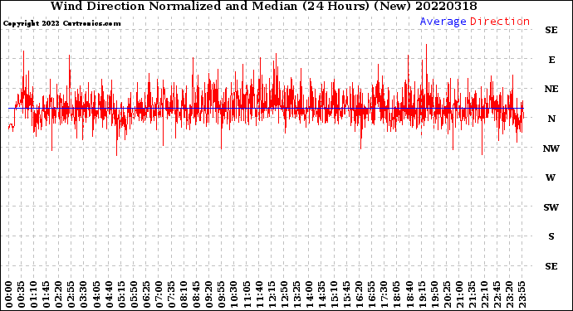Click the Copyright 2022 Cartronics.com text
The image size is (573, 311).
[x=61, y=23]
